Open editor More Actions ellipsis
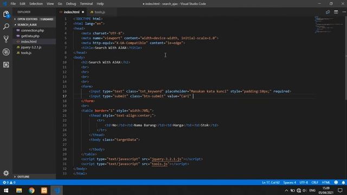Viewport: 347px width, 195px height. 344,12
